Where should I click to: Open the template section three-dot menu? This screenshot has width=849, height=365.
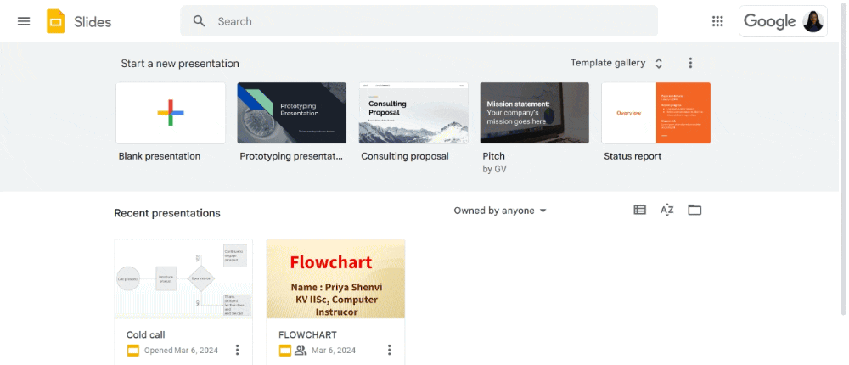[690, 63]
